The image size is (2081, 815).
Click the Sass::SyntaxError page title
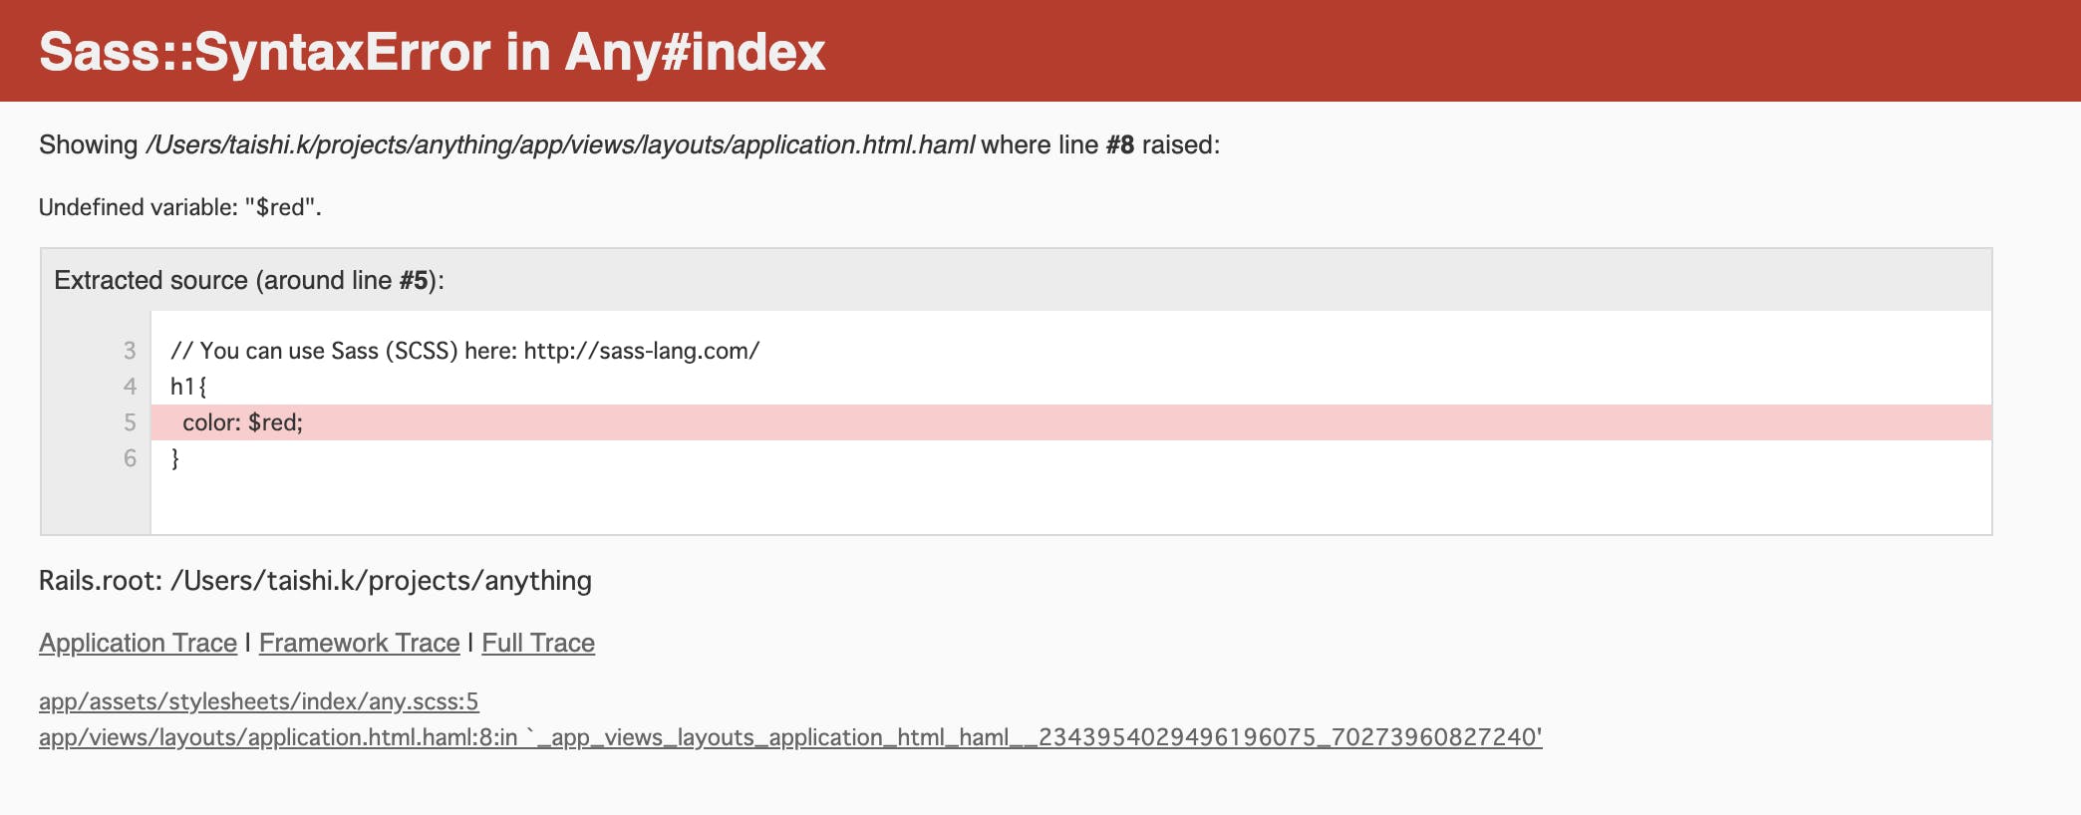(432, 53)
